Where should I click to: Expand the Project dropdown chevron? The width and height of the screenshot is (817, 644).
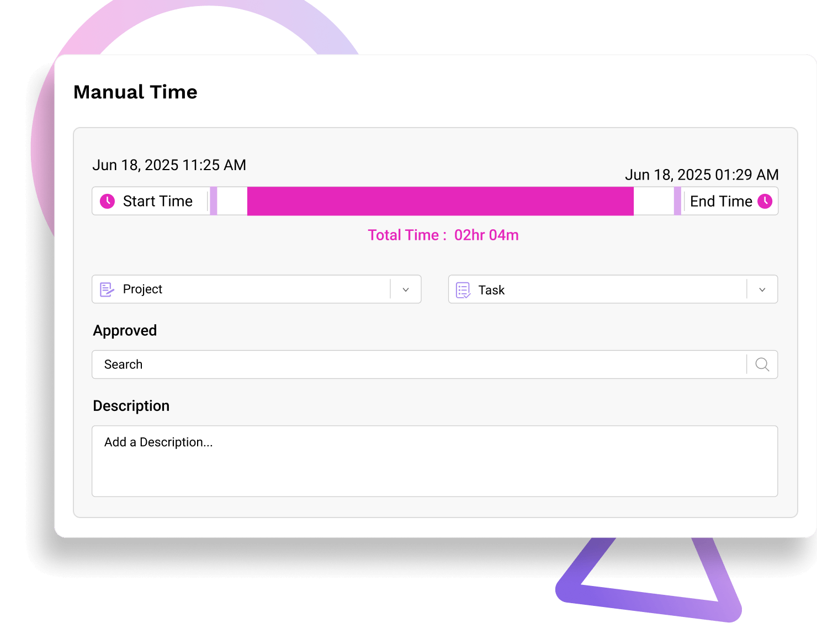pos(406,289)
